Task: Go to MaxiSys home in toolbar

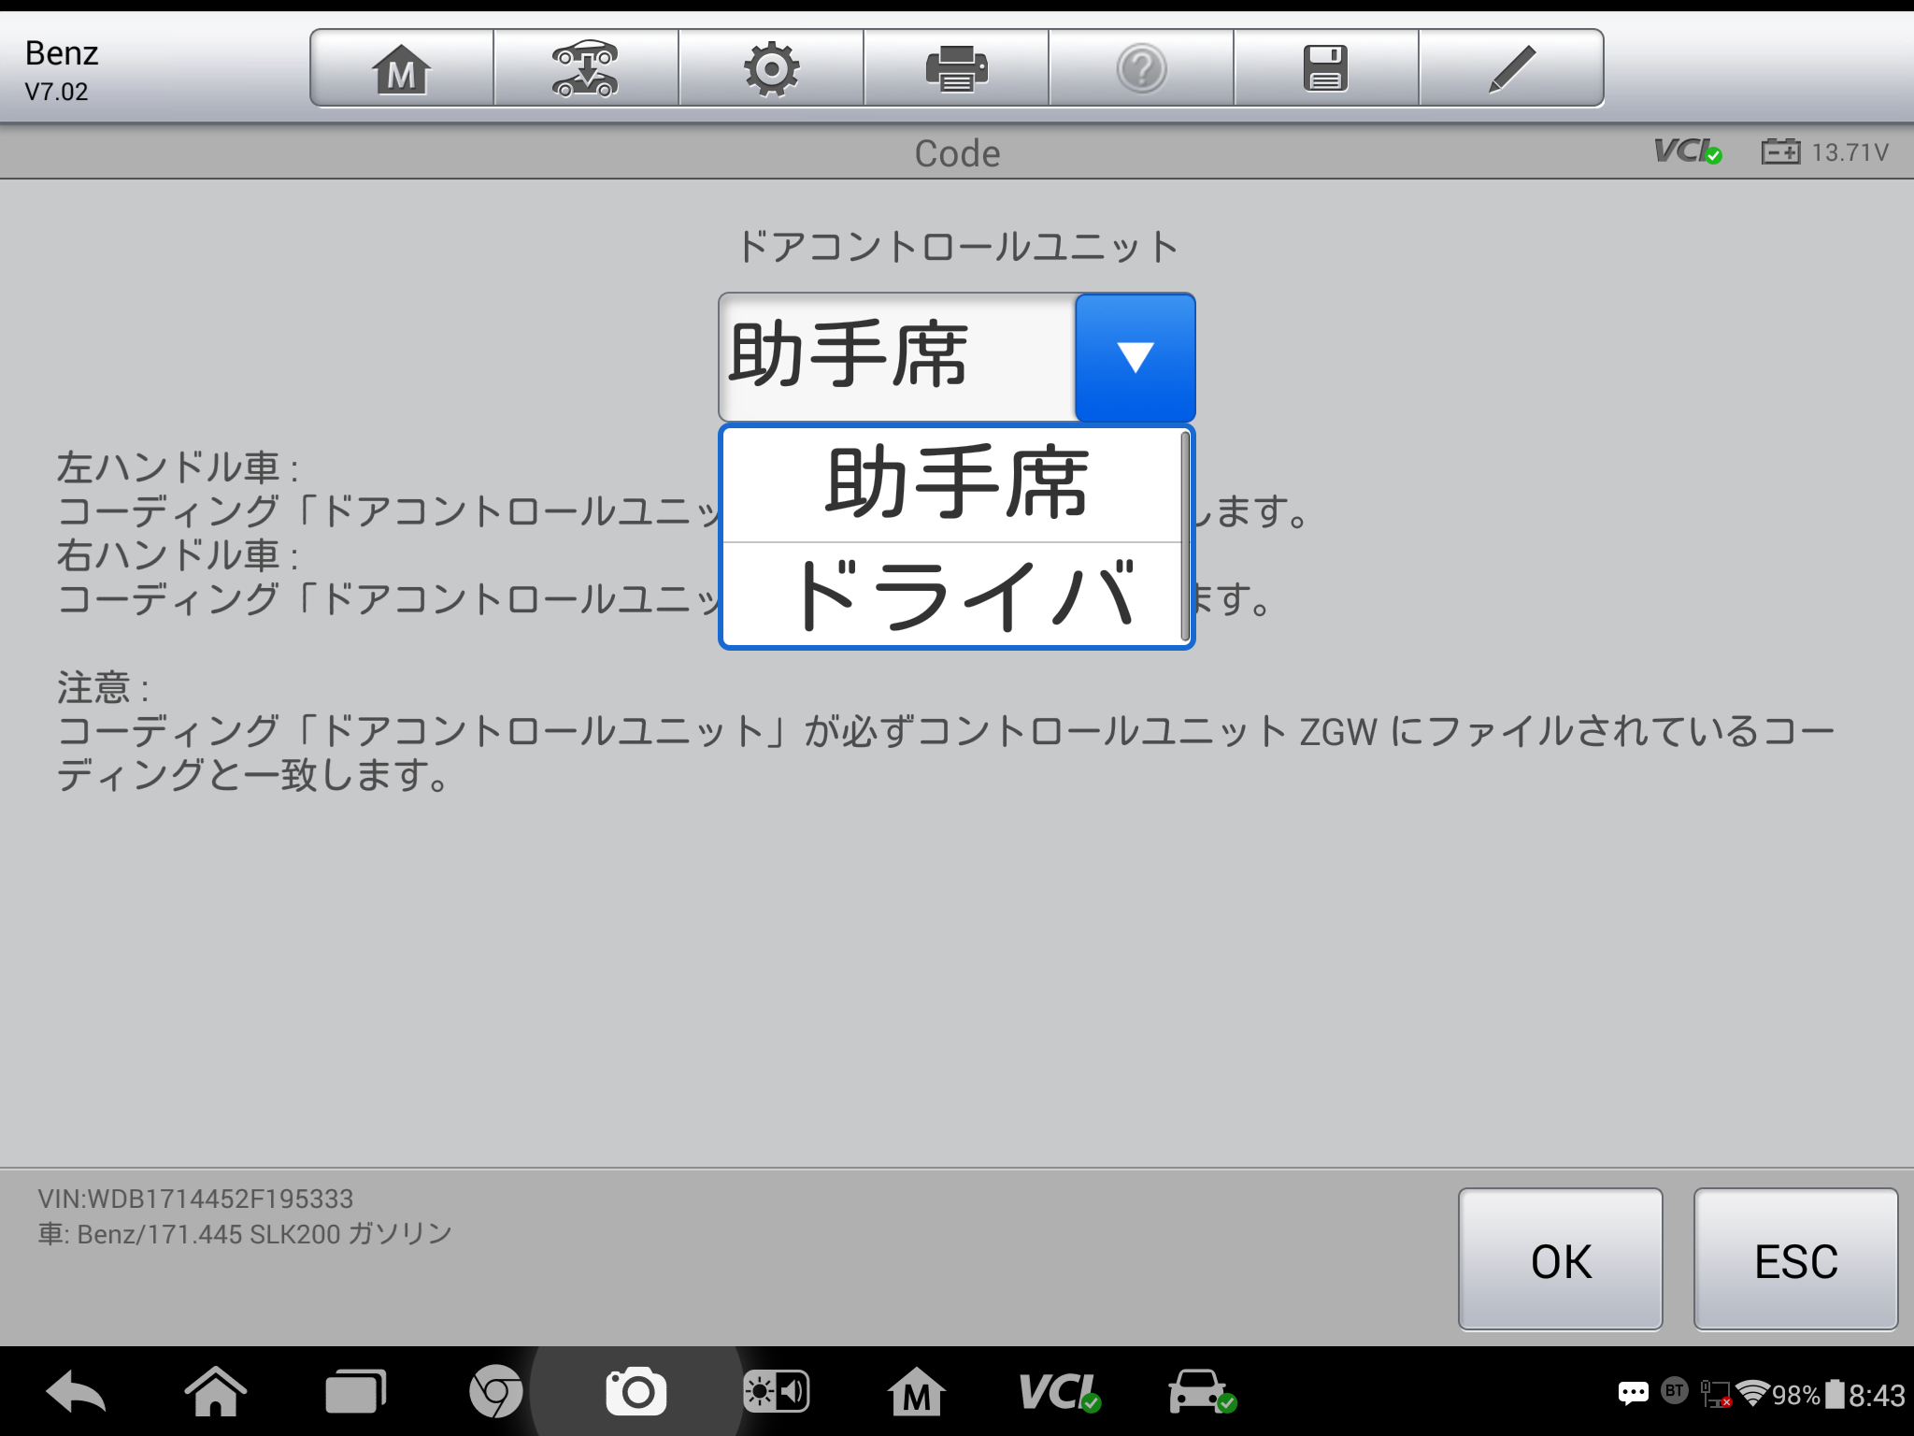Action: click(x=401, y=68)
